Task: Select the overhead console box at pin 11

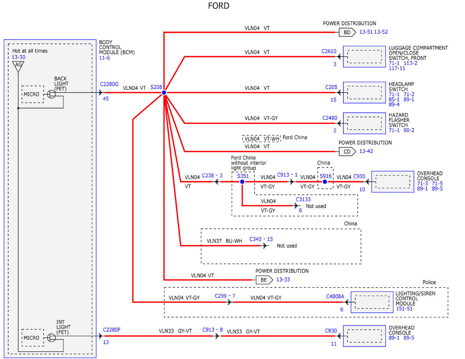Action: [x=364, y=336]
